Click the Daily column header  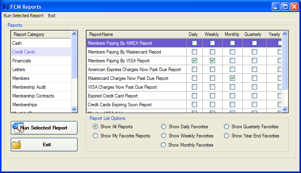click(x=194, y=34)
